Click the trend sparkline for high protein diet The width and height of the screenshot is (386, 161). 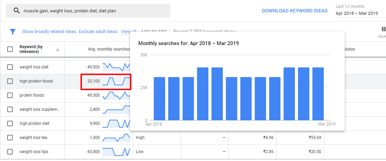pyautogui.click(x=116, y=124)
